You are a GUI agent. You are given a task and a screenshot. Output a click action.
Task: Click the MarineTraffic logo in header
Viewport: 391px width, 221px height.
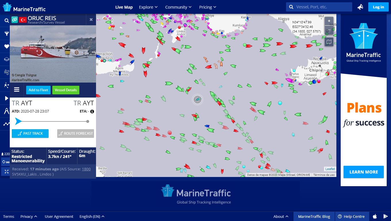24,7
